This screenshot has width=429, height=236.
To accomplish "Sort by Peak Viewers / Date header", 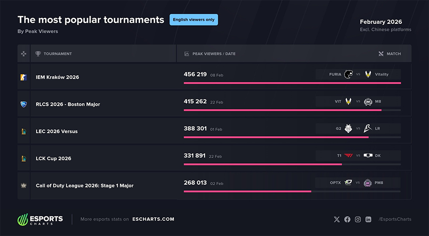I will (x=214, y=54).
